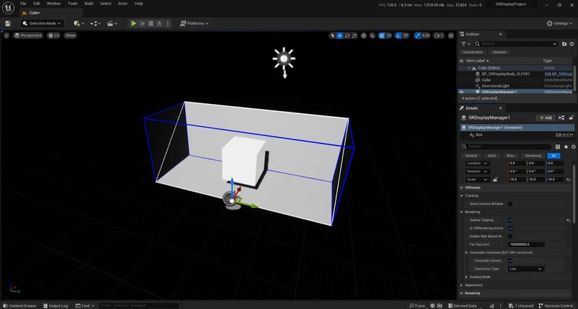Image resolution: width=578 pixels, height=309 pixels.
Task: Click the Play in editor button
Action: [x=134, y=24]
